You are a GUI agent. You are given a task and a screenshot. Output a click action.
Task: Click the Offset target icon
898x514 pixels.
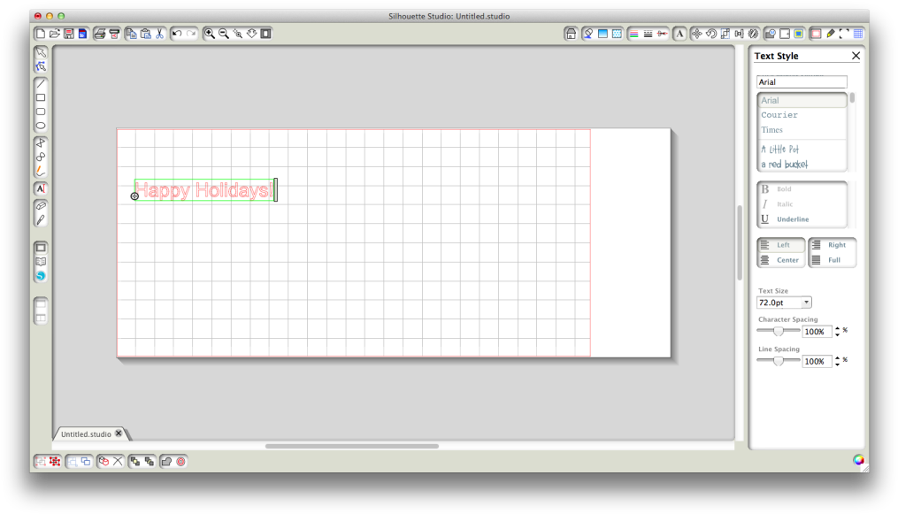tap(181, 461)
